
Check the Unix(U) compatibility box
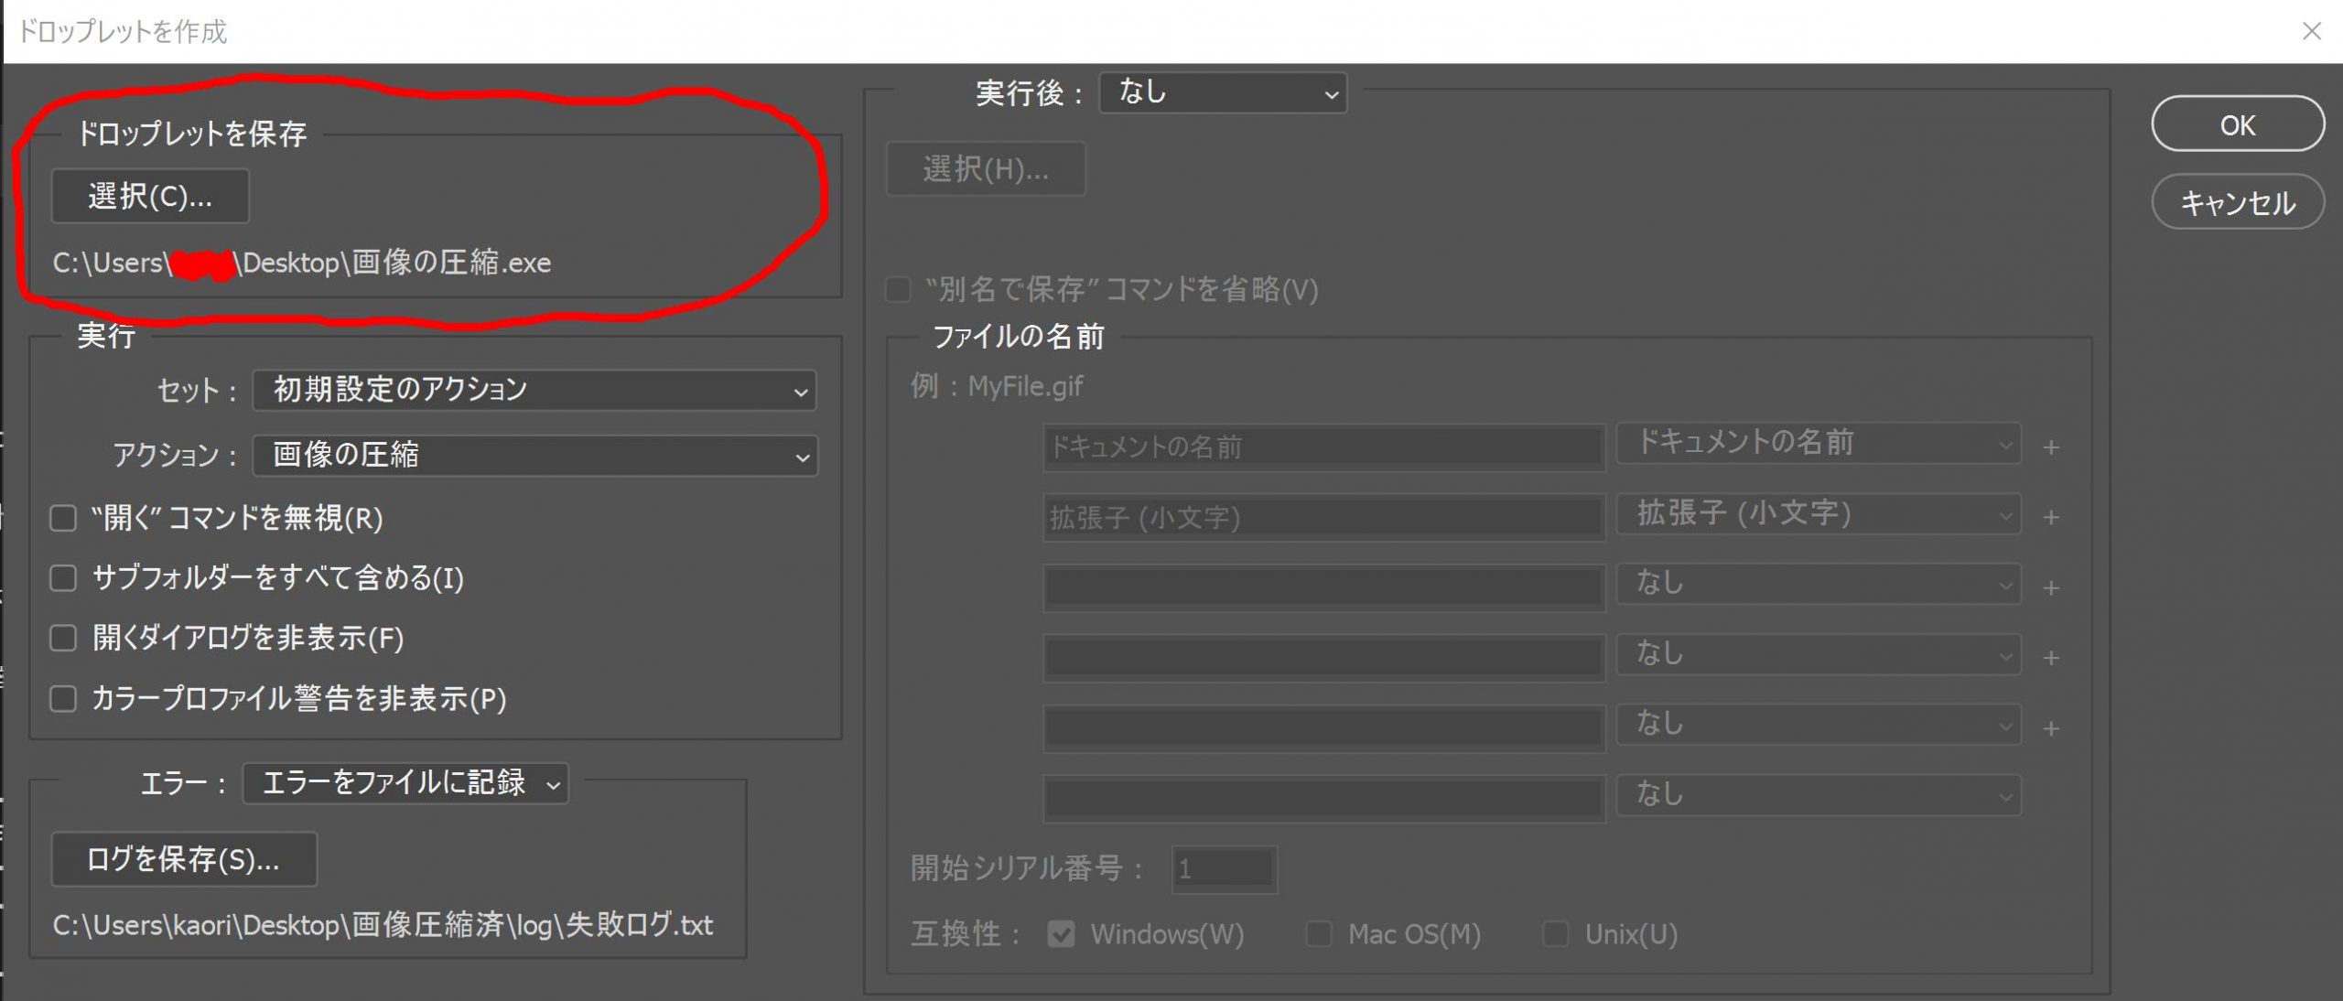(x=1555, y=934)
